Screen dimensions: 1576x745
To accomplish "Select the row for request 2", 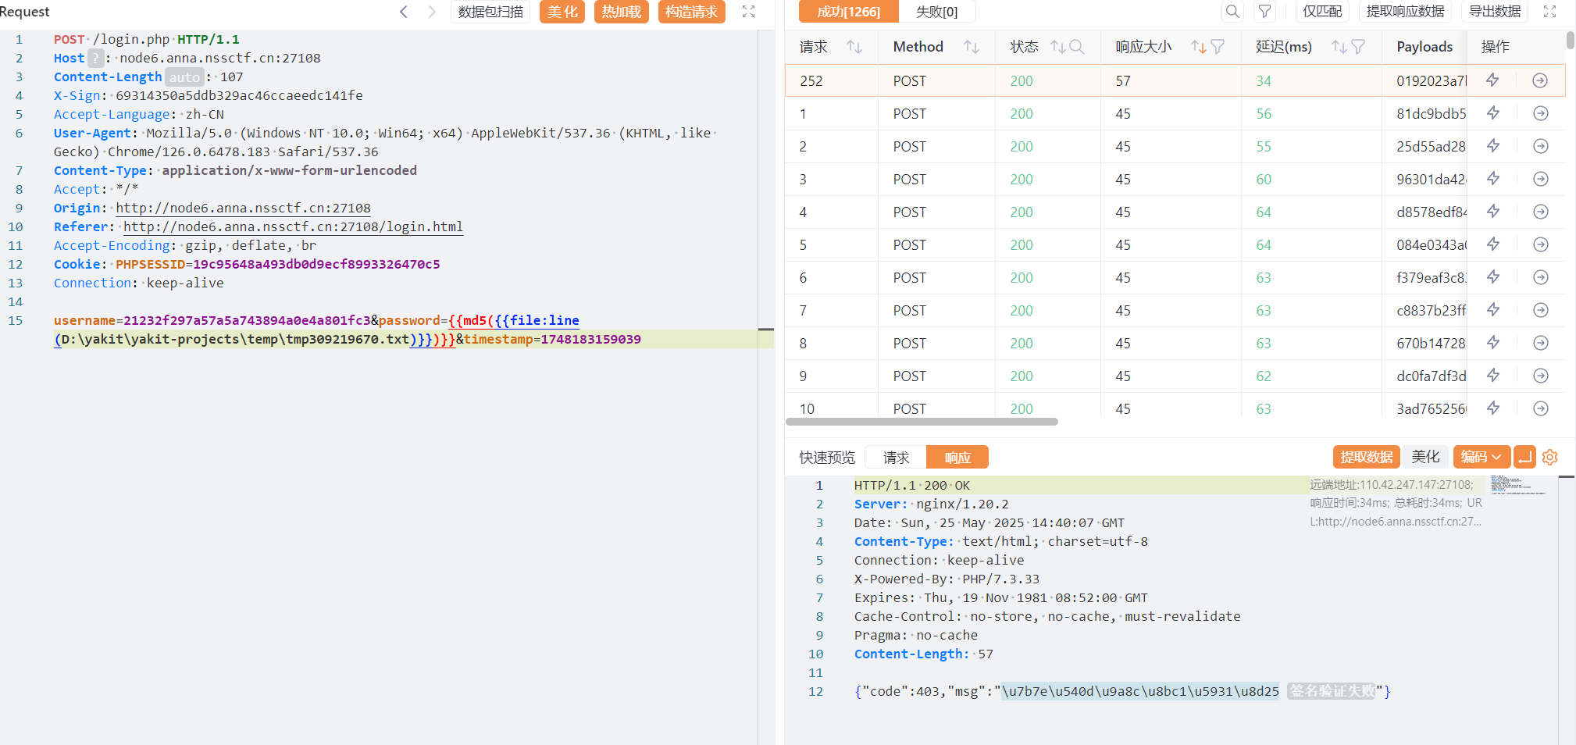I will 1175,146.
